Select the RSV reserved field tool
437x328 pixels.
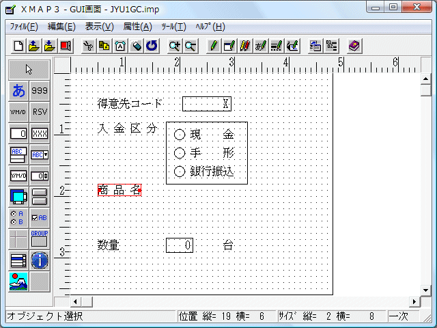(x=40, y=112)
